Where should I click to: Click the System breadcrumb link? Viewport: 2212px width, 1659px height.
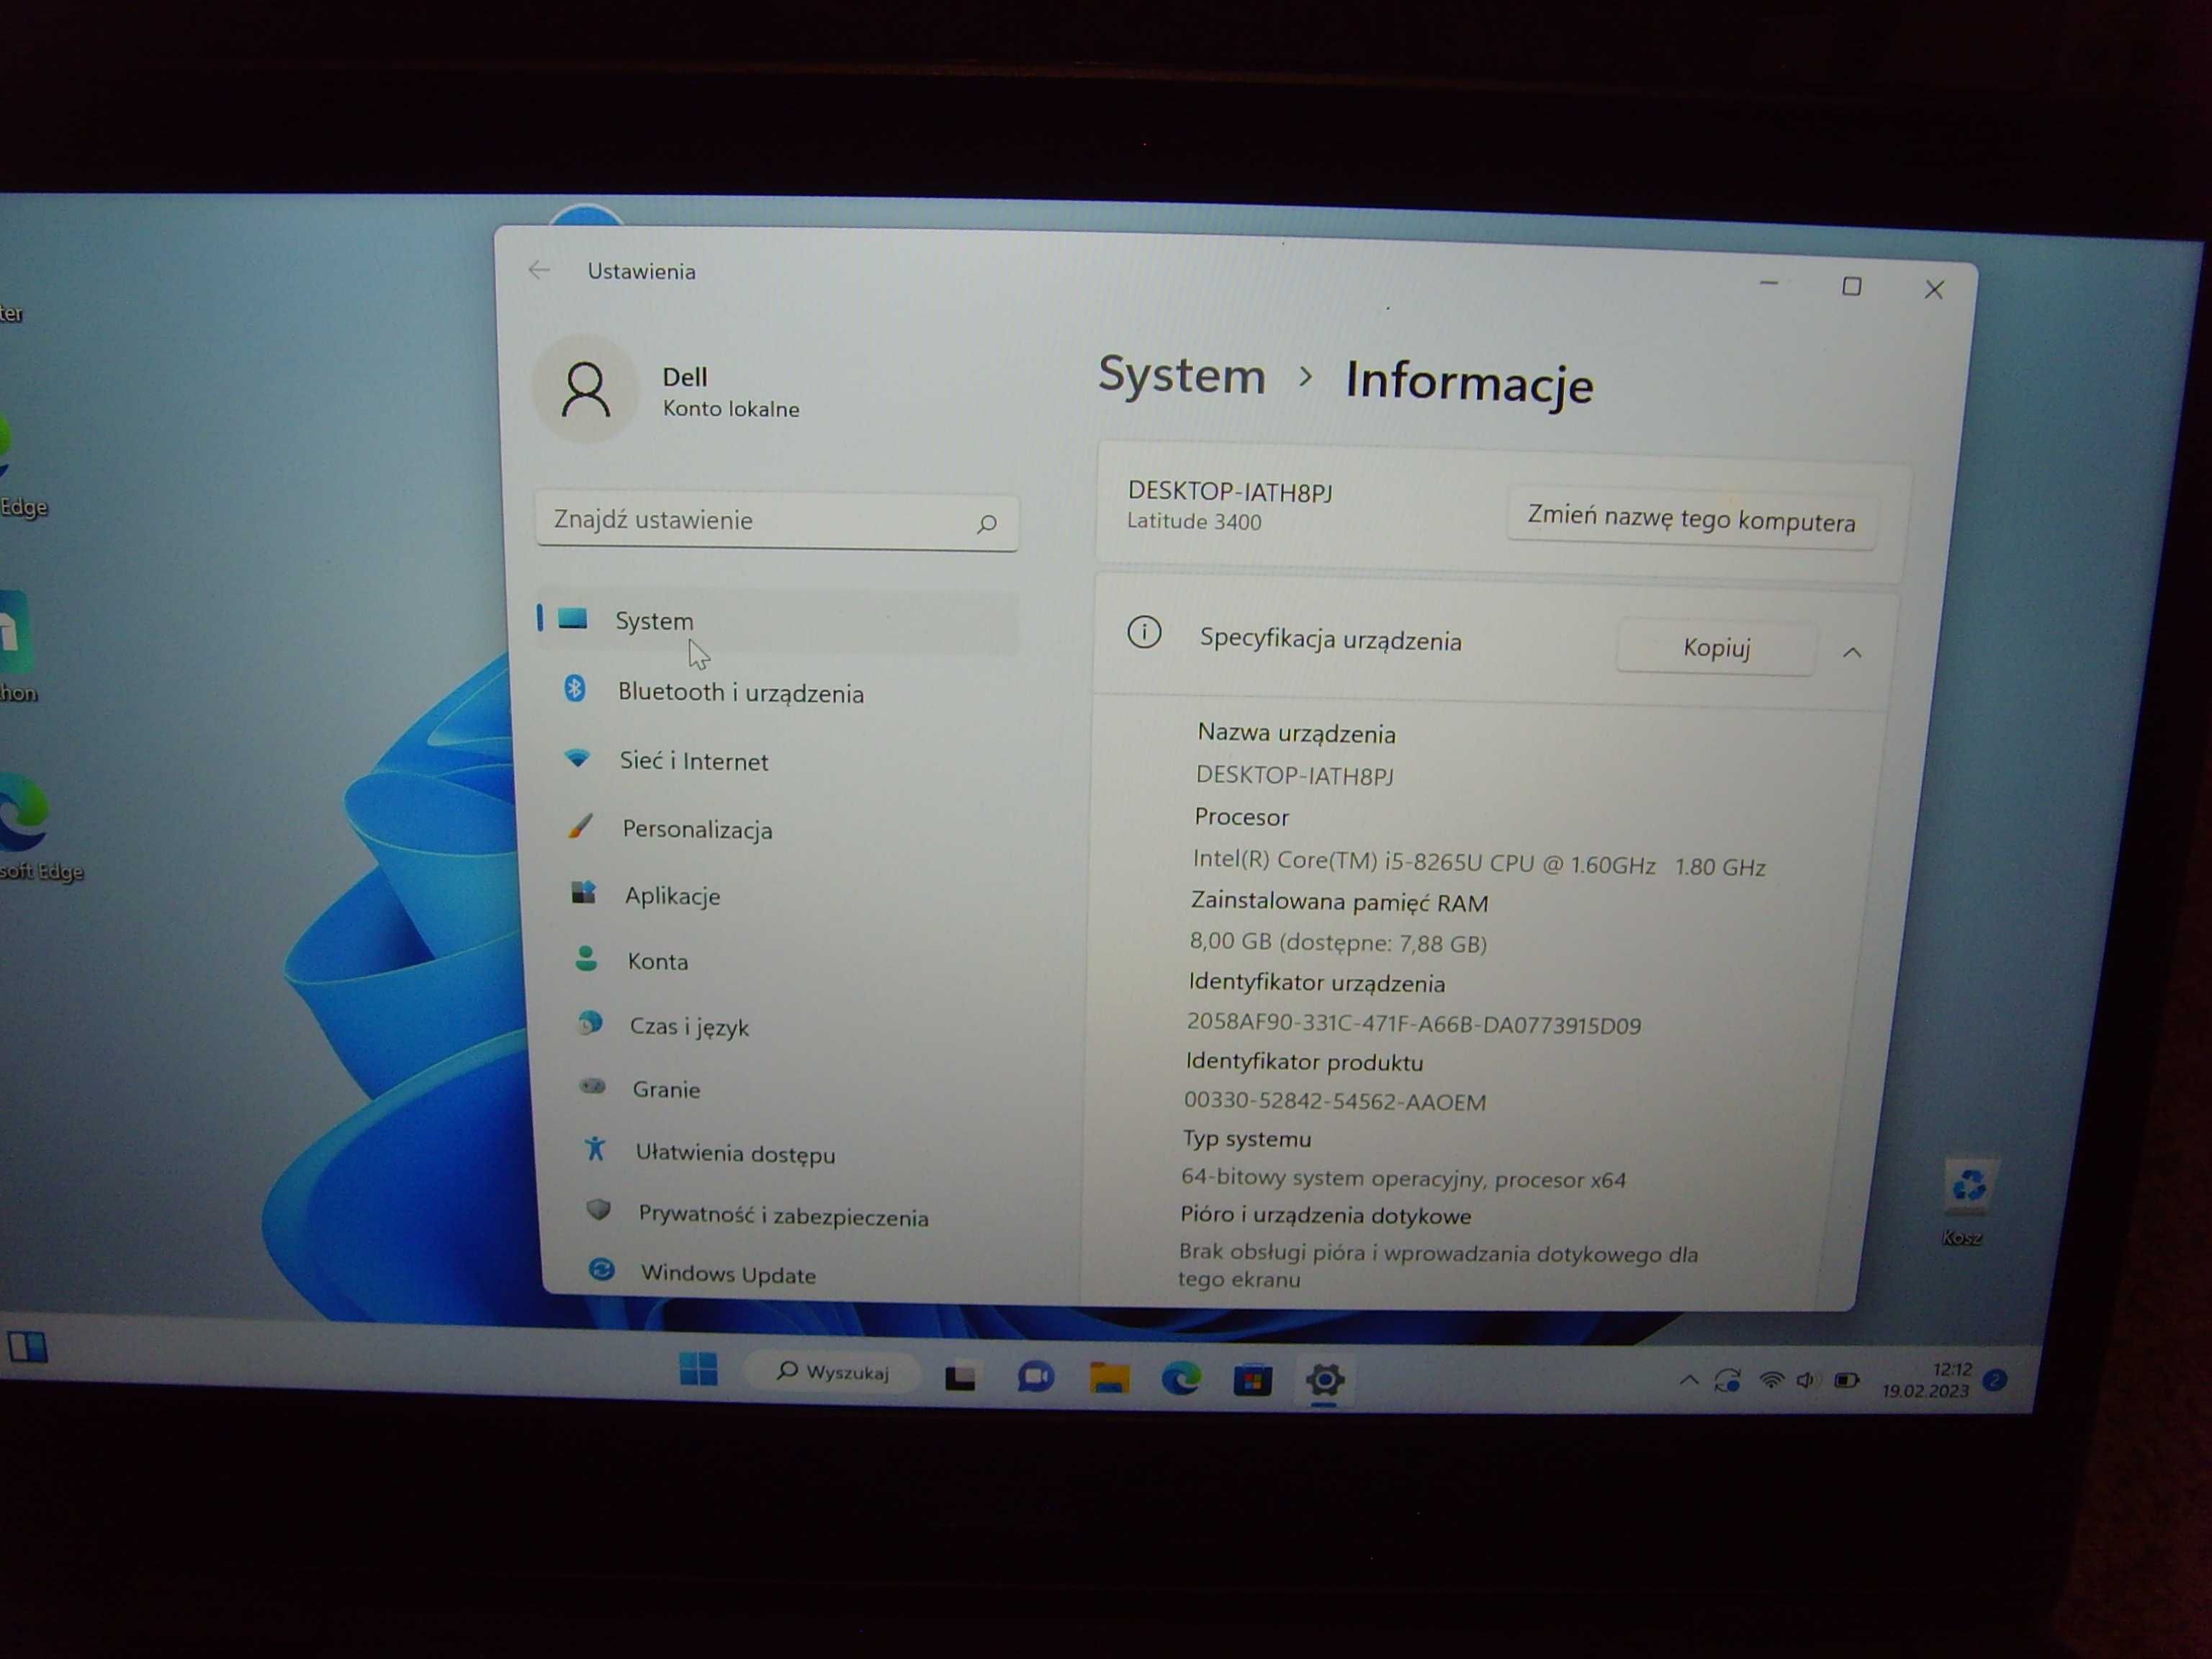click(1181, 375)
